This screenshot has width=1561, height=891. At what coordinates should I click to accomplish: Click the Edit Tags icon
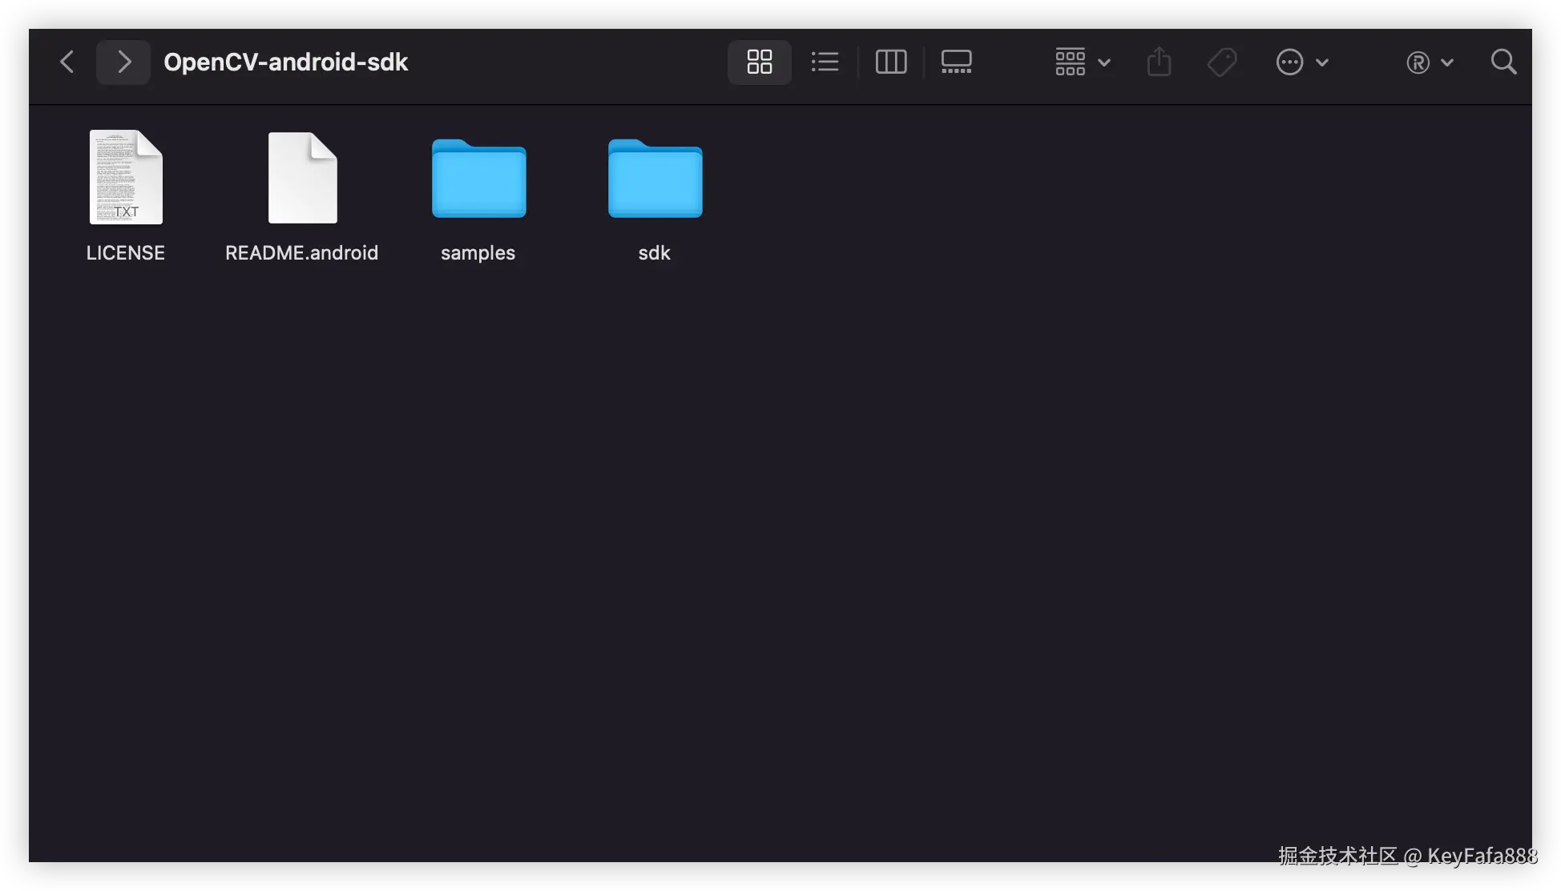tap(1222, 62)
